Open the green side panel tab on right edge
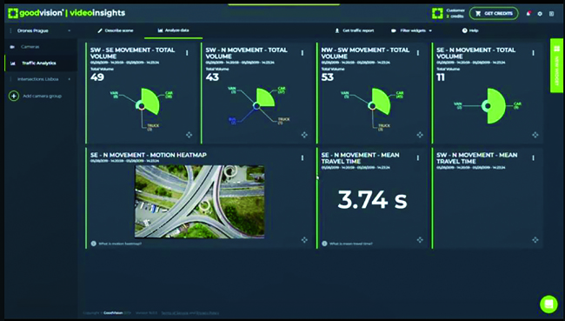Viewport: 565px width, 321px height. [x=556, y=65]
